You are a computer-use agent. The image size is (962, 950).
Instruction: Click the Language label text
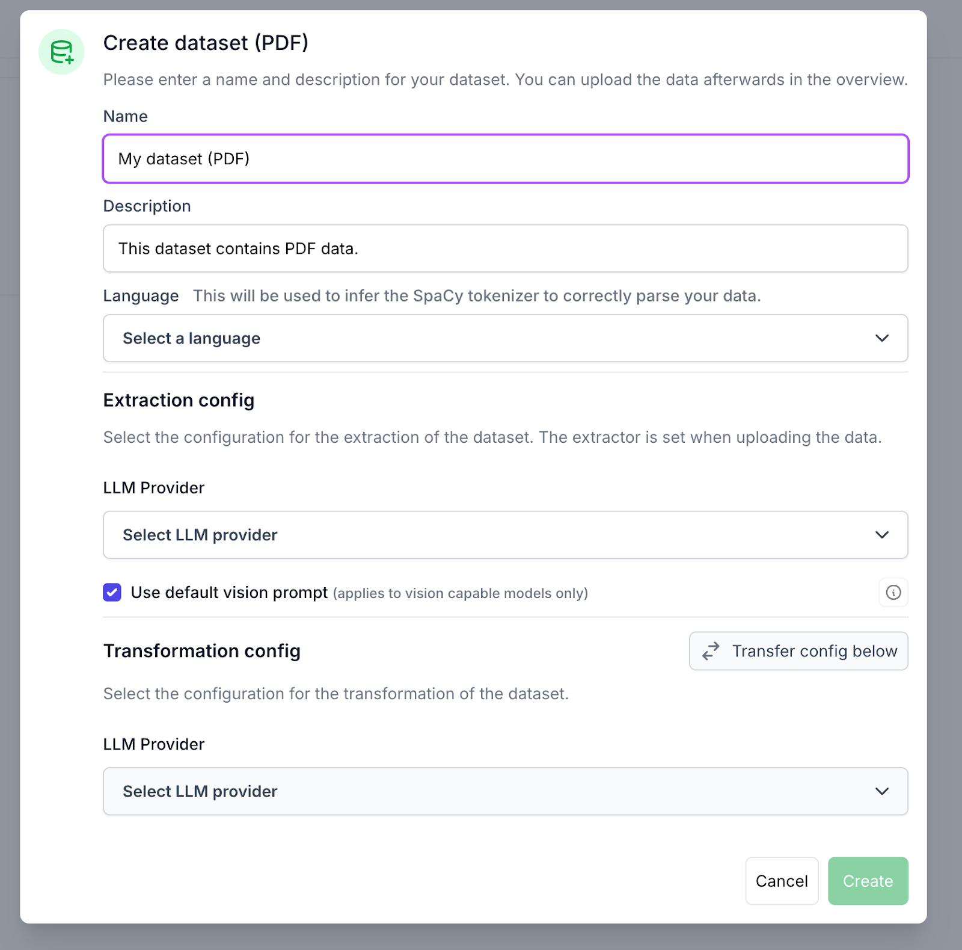coord(141,296)
